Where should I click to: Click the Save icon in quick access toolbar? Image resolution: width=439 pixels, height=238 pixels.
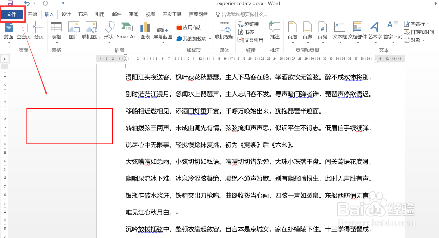10,3
